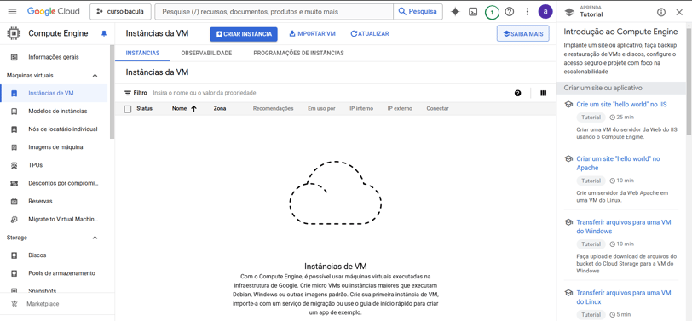Screen dimensions: 692x321
Task: Click the Discos sidebar icon
Action: point(14,255)
